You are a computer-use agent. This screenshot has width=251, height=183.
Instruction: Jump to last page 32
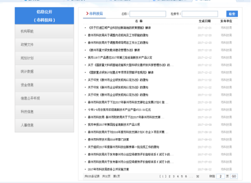198,176
